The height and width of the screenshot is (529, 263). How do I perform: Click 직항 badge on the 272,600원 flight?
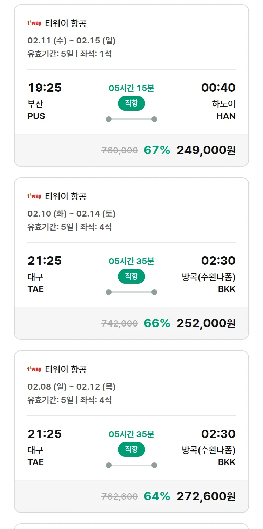(x=131, y=449)
